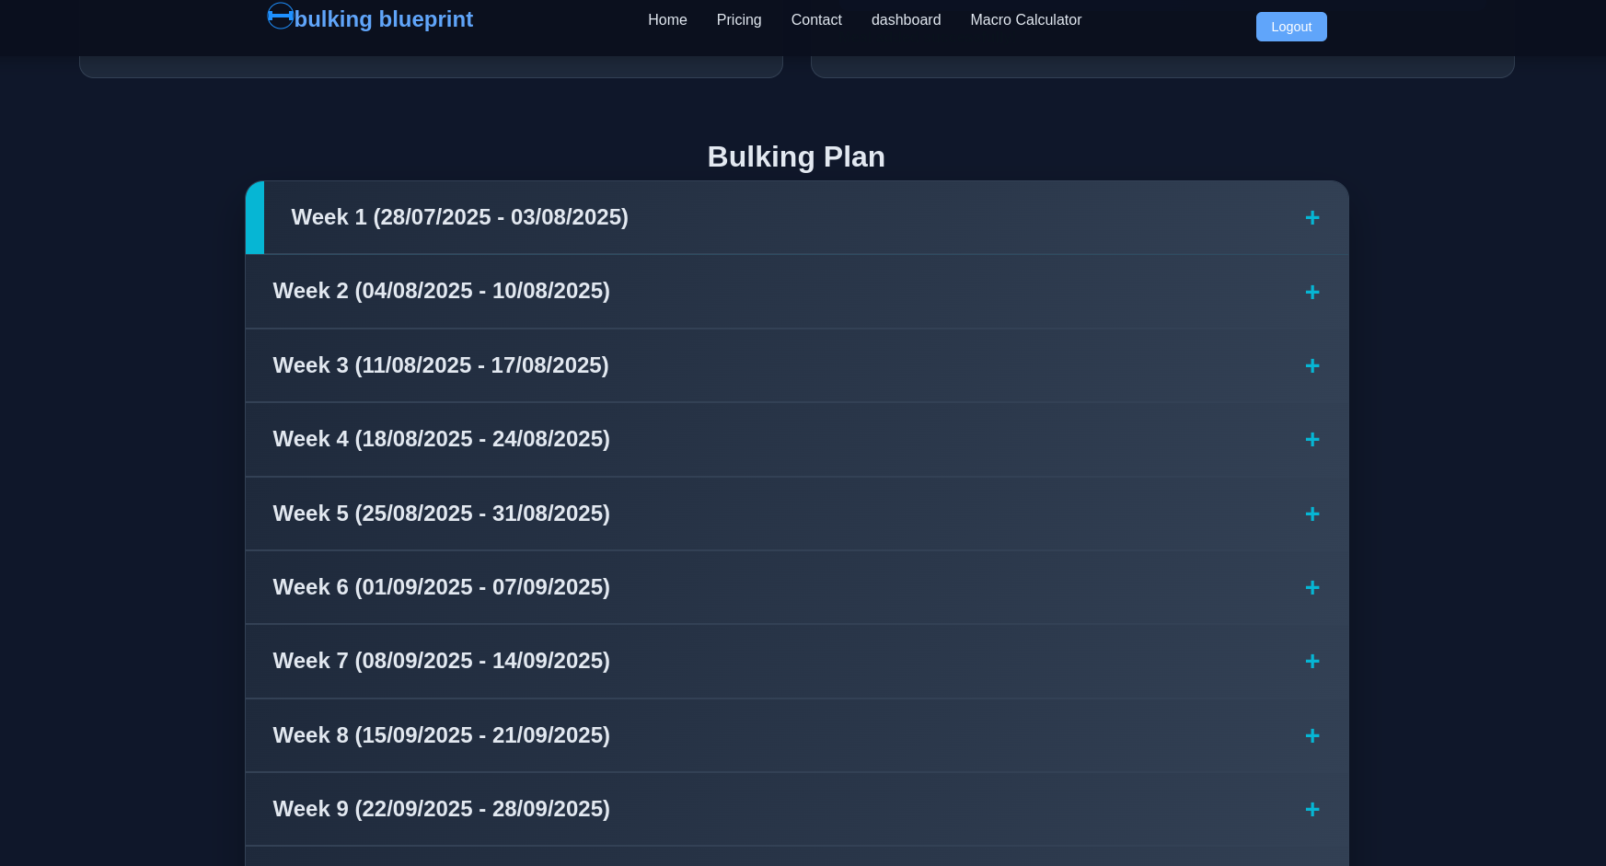Navigate to the dashboard link
The height and width of the screenshot is (866, 1606).
coord(906,20)
